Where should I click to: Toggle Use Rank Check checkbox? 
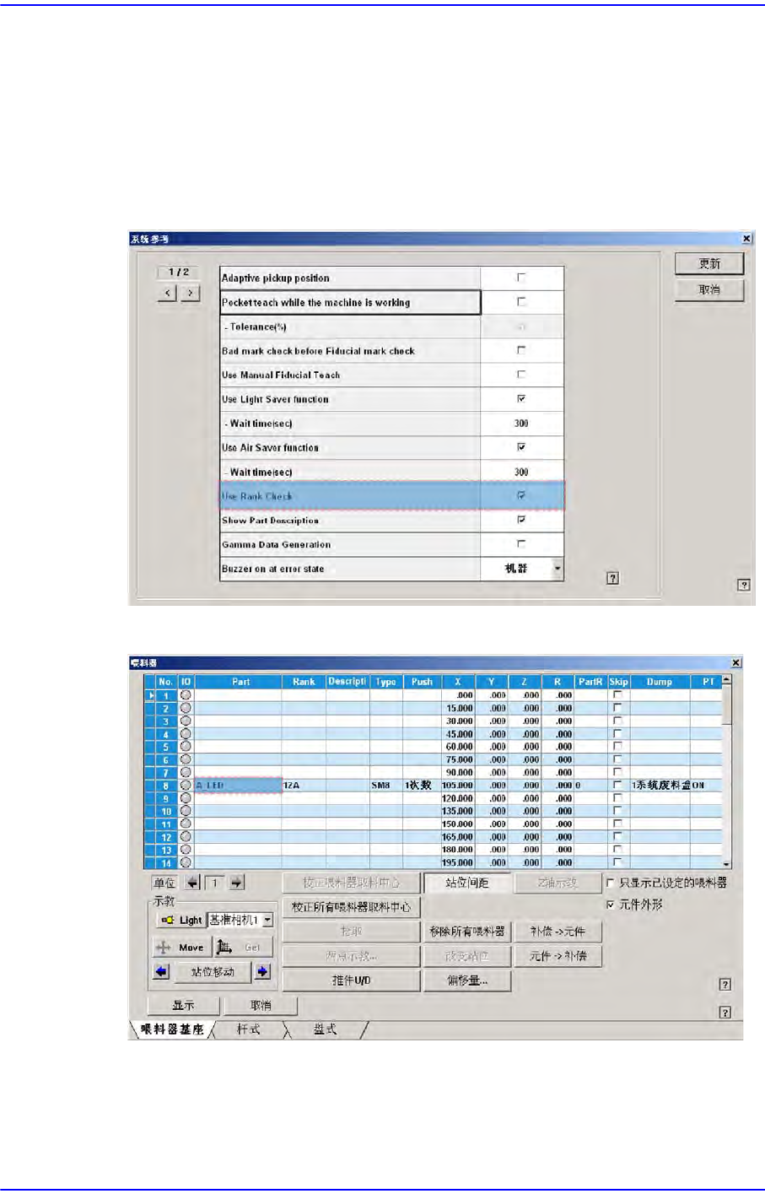[x=521, y=496]
